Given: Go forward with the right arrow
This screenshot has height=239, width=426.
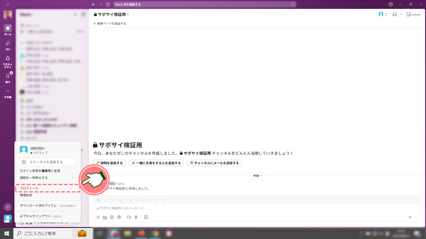Looking at the screenshot, I should pyautogui.click(x=101, y=4).
